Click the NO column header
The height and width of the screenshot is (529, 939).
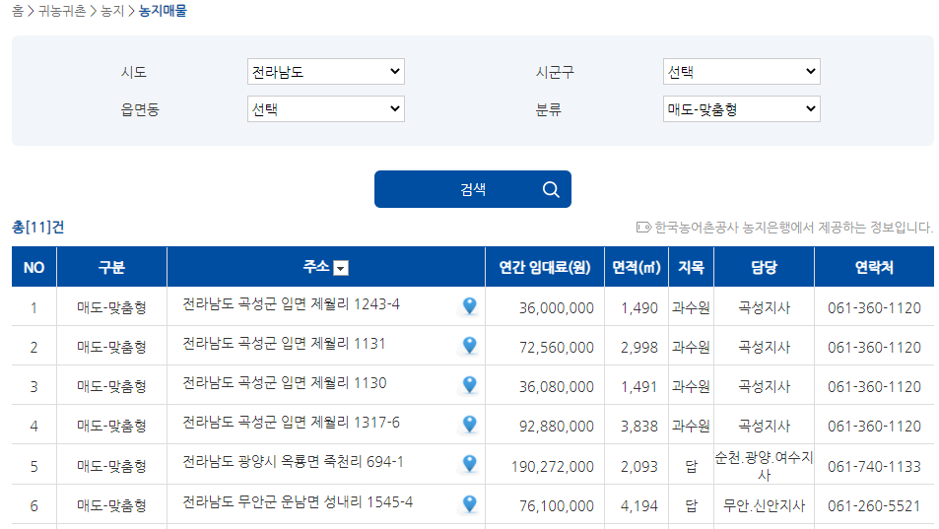[34, 267]
